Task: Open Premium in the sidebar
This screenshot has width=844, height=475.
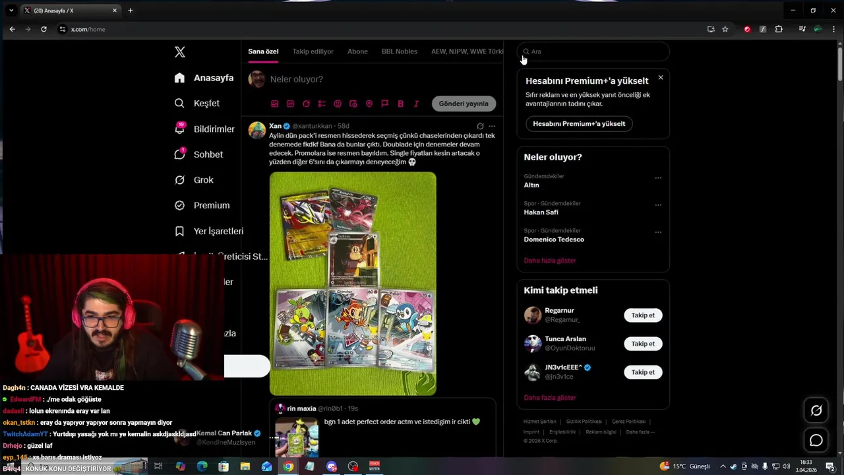Action: pos(201,206)
